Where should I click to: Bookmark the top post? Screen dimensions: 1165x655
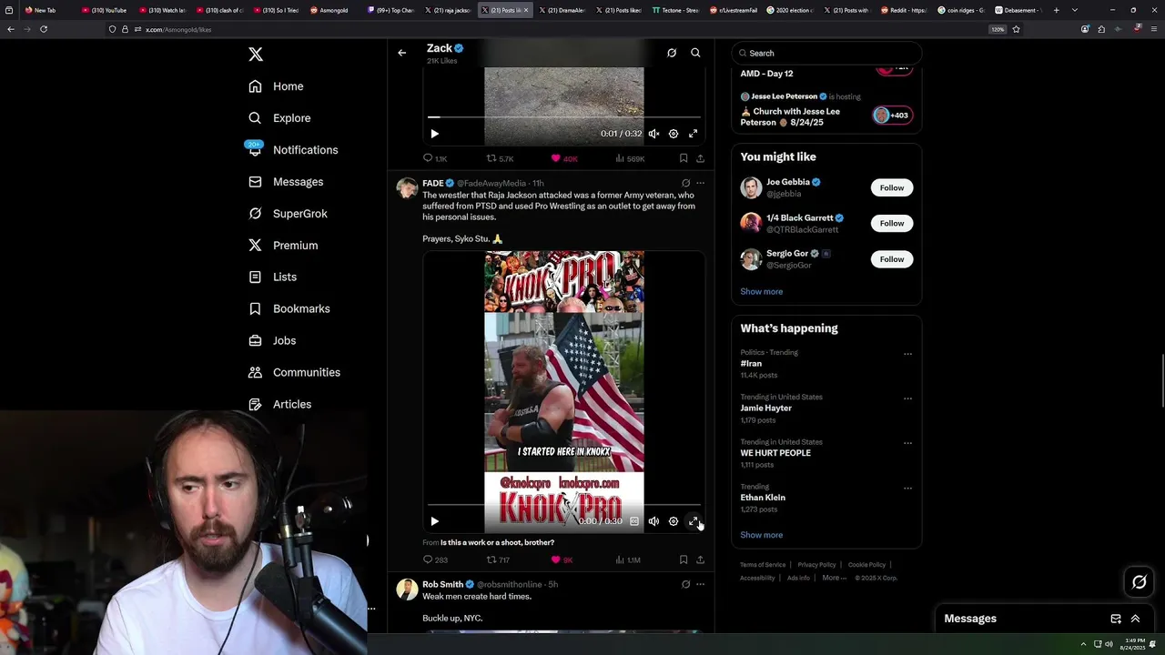(x=684, y=158)
